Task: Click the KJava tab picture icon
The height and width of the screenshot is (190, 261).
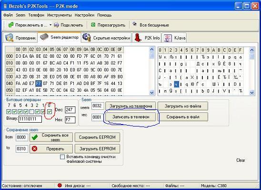Action: pyautogui.click(x=168, y=38)
